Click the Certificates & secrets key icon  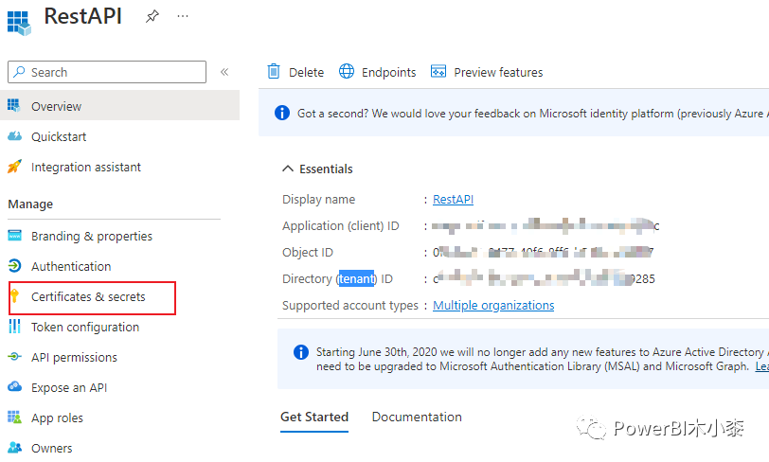click(x=15, y=295)
